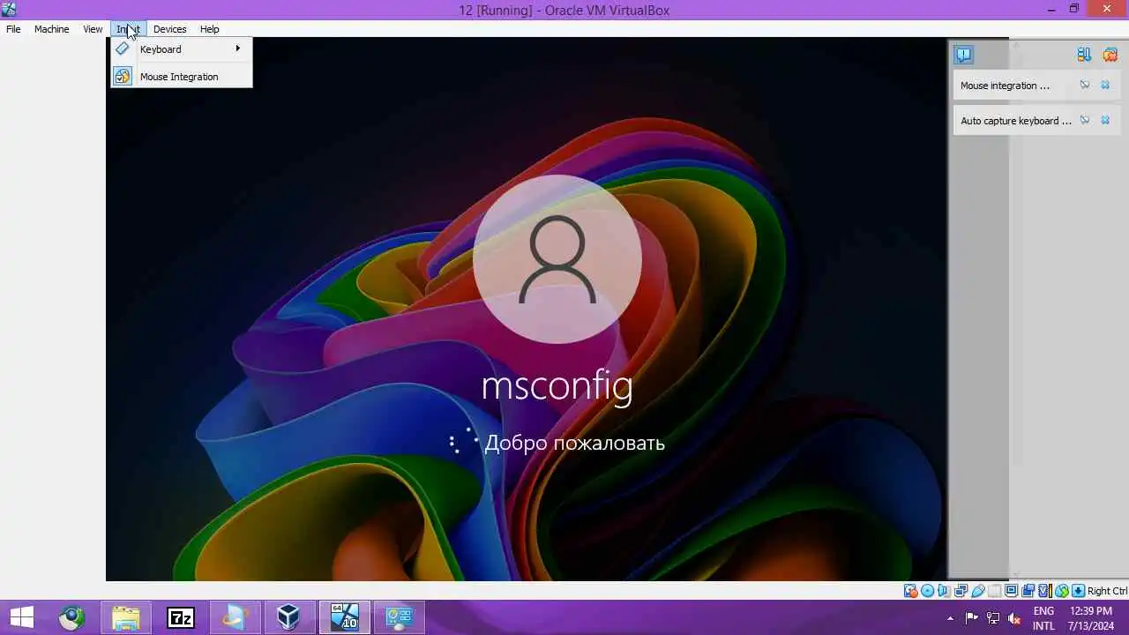Click the 'Добро пожаловать' welcome text
This screenshot has width=1129, height=635.
tap(574, 443)
